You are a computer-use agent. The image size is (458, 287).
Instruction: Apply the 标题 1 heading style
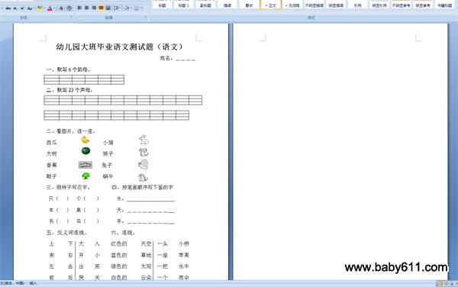(184, 5)
